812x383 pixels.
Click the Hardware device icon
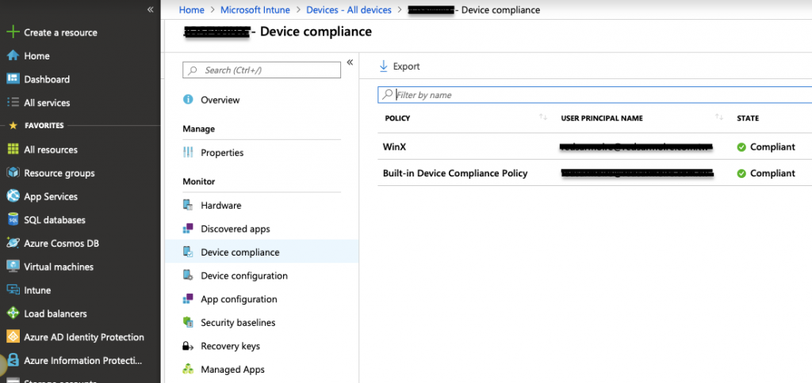(189, 205)
